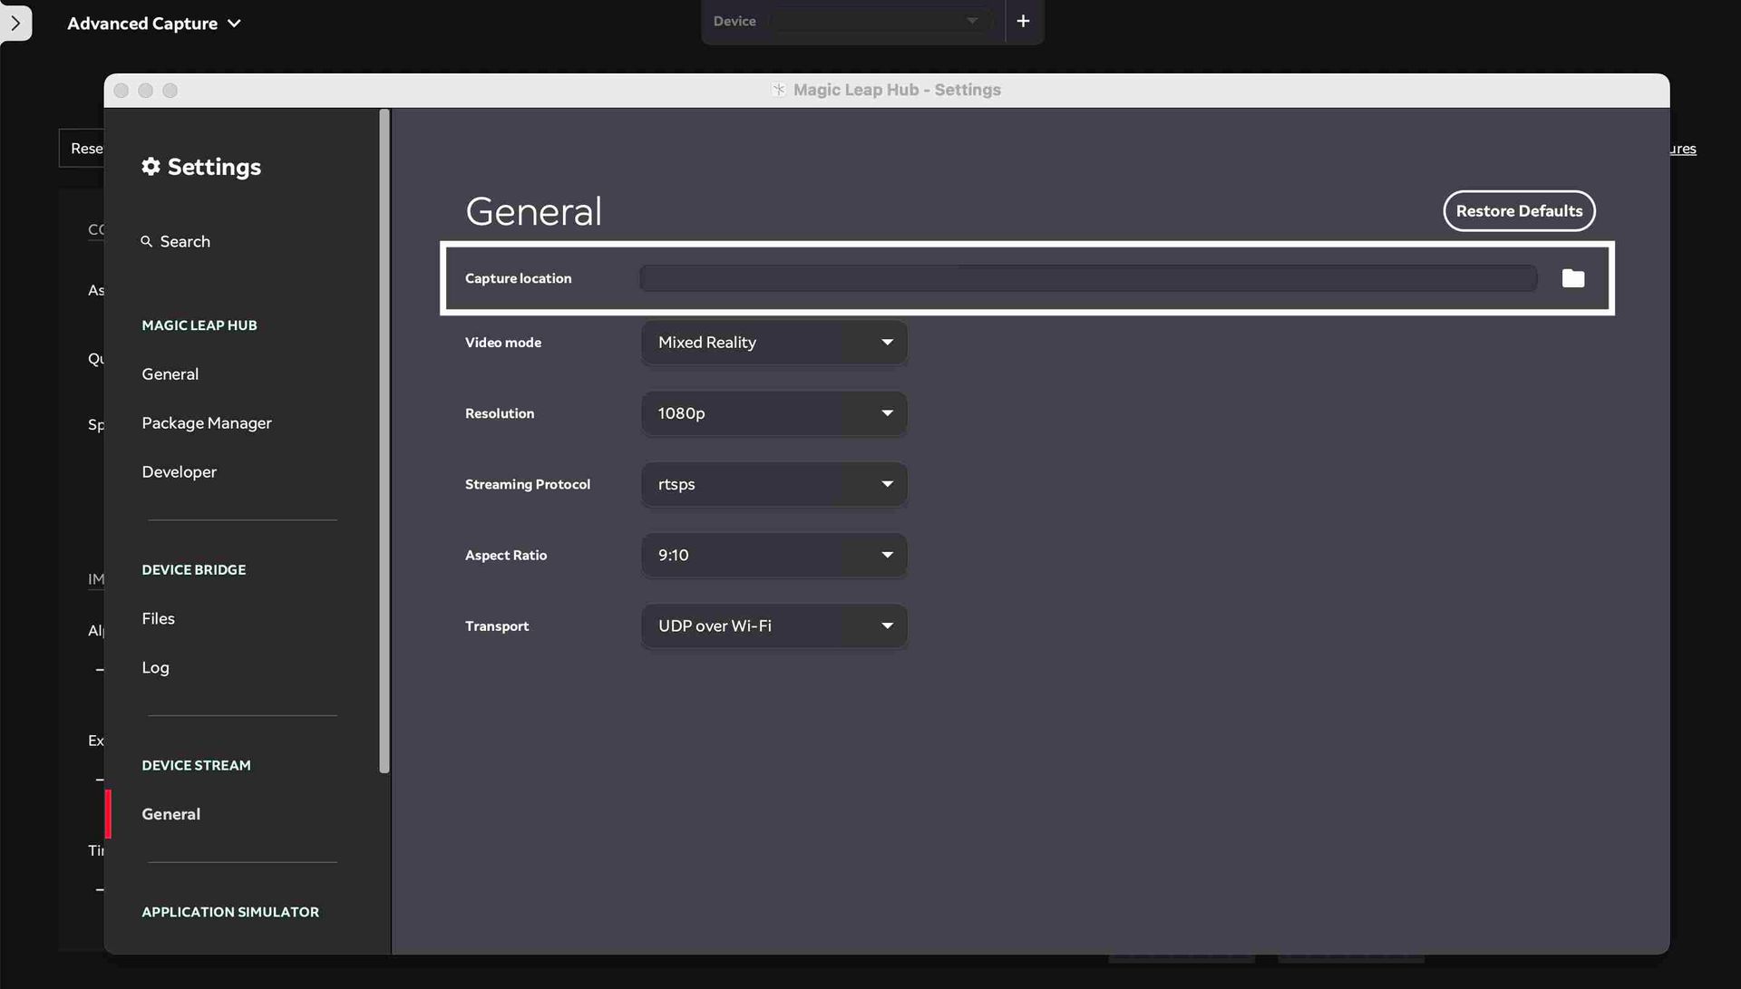Click the Settings gear icon
Screen dimensions: 1741x989
click(151, 166)
